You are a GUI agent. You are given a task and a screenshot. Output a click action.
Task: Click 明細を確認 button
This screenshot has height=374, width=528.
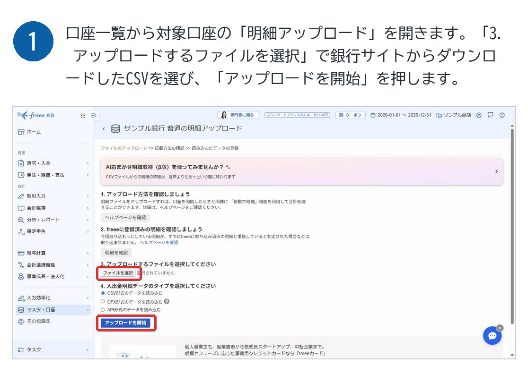click(x=116, y=253)
